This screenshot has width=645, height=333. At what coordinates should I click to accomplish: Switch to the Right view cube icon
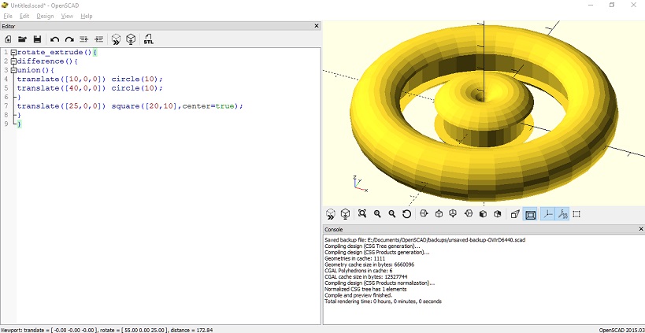[x=424, y=214]
